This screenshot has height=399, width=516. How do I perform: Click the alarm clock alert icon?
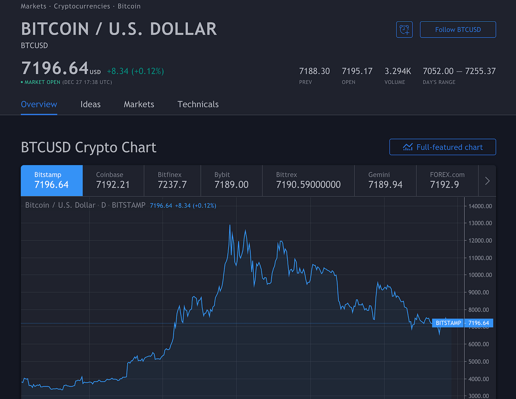[x=404, y=29]
